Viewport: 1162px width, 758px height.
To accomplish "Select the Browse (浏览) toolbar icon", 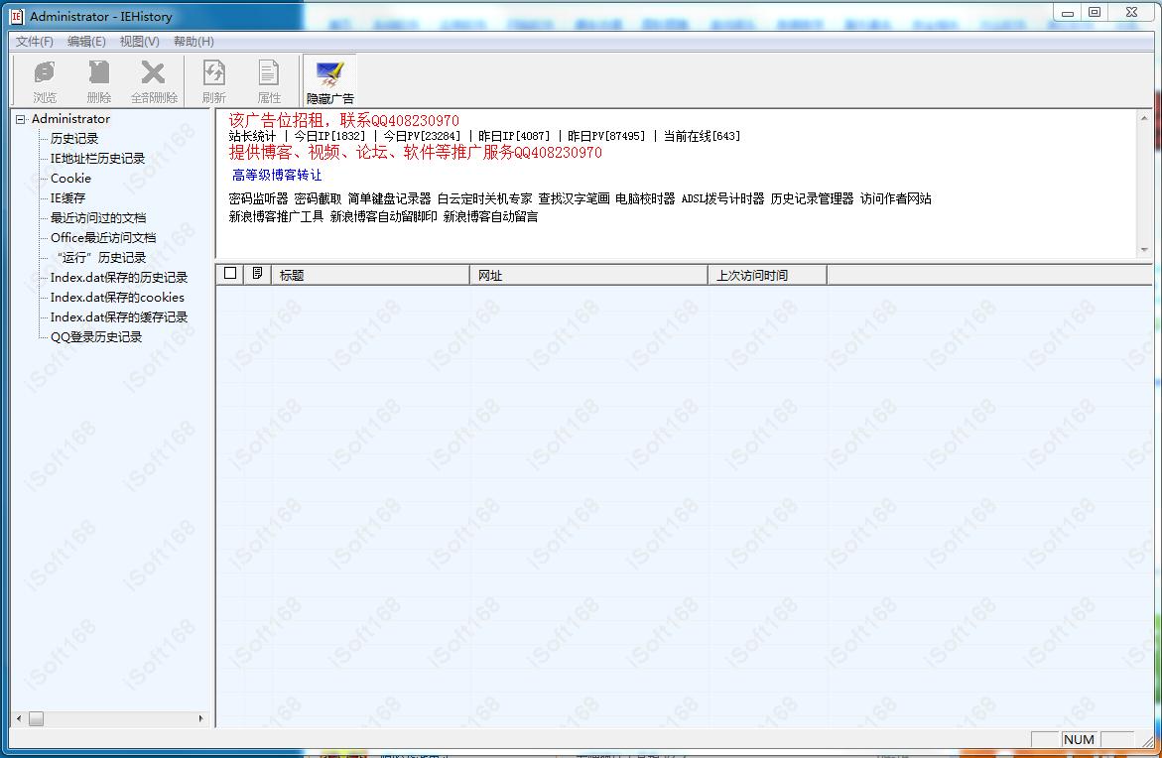I will [43, 79].
